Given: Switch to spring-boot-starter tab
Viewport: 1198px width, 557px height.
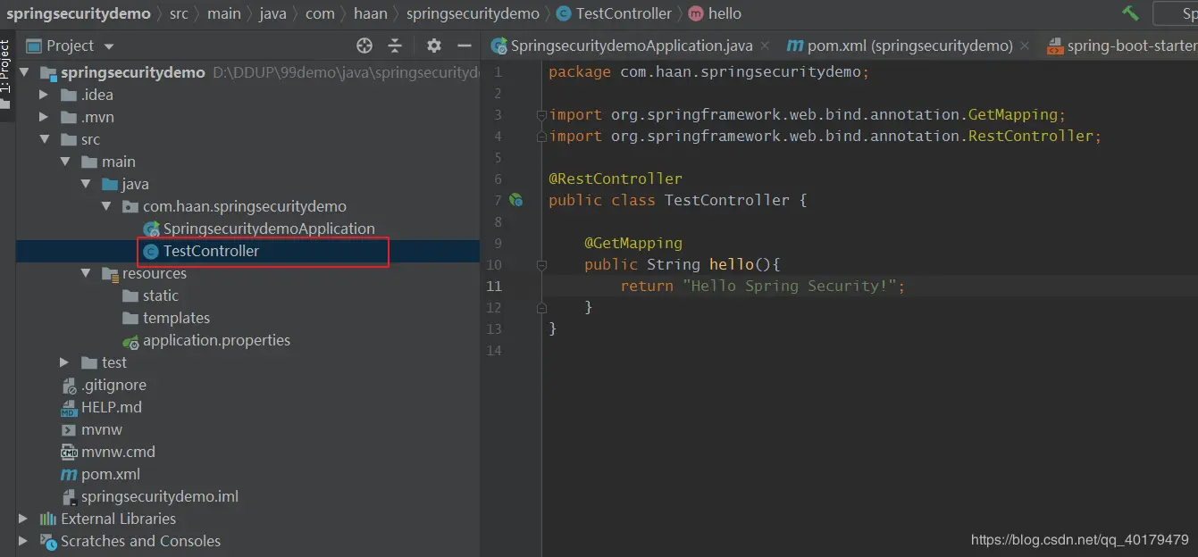Looking at the screenshot, I should [x=1121, y=46].
